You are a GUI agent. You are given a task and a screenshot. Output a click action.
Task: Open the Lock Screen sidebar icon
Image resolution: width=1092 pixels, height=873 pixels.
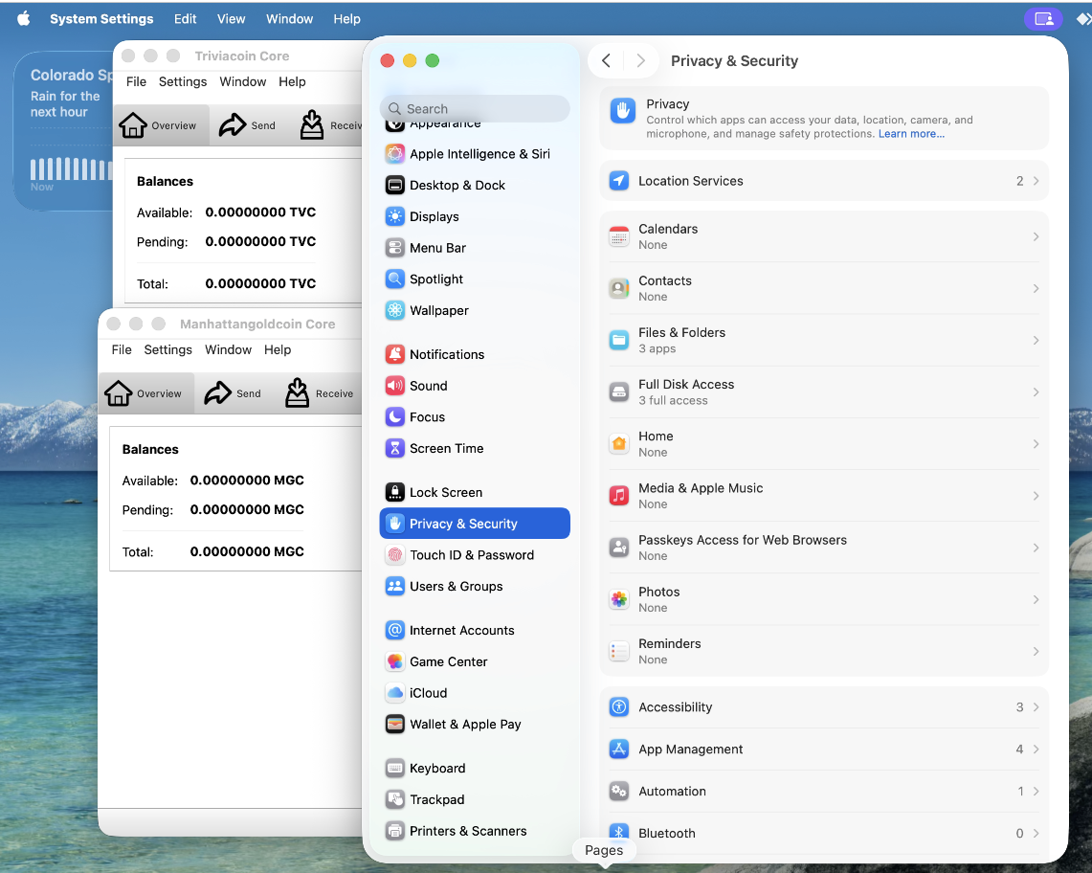pyautogui.click(x=395, y=493)
